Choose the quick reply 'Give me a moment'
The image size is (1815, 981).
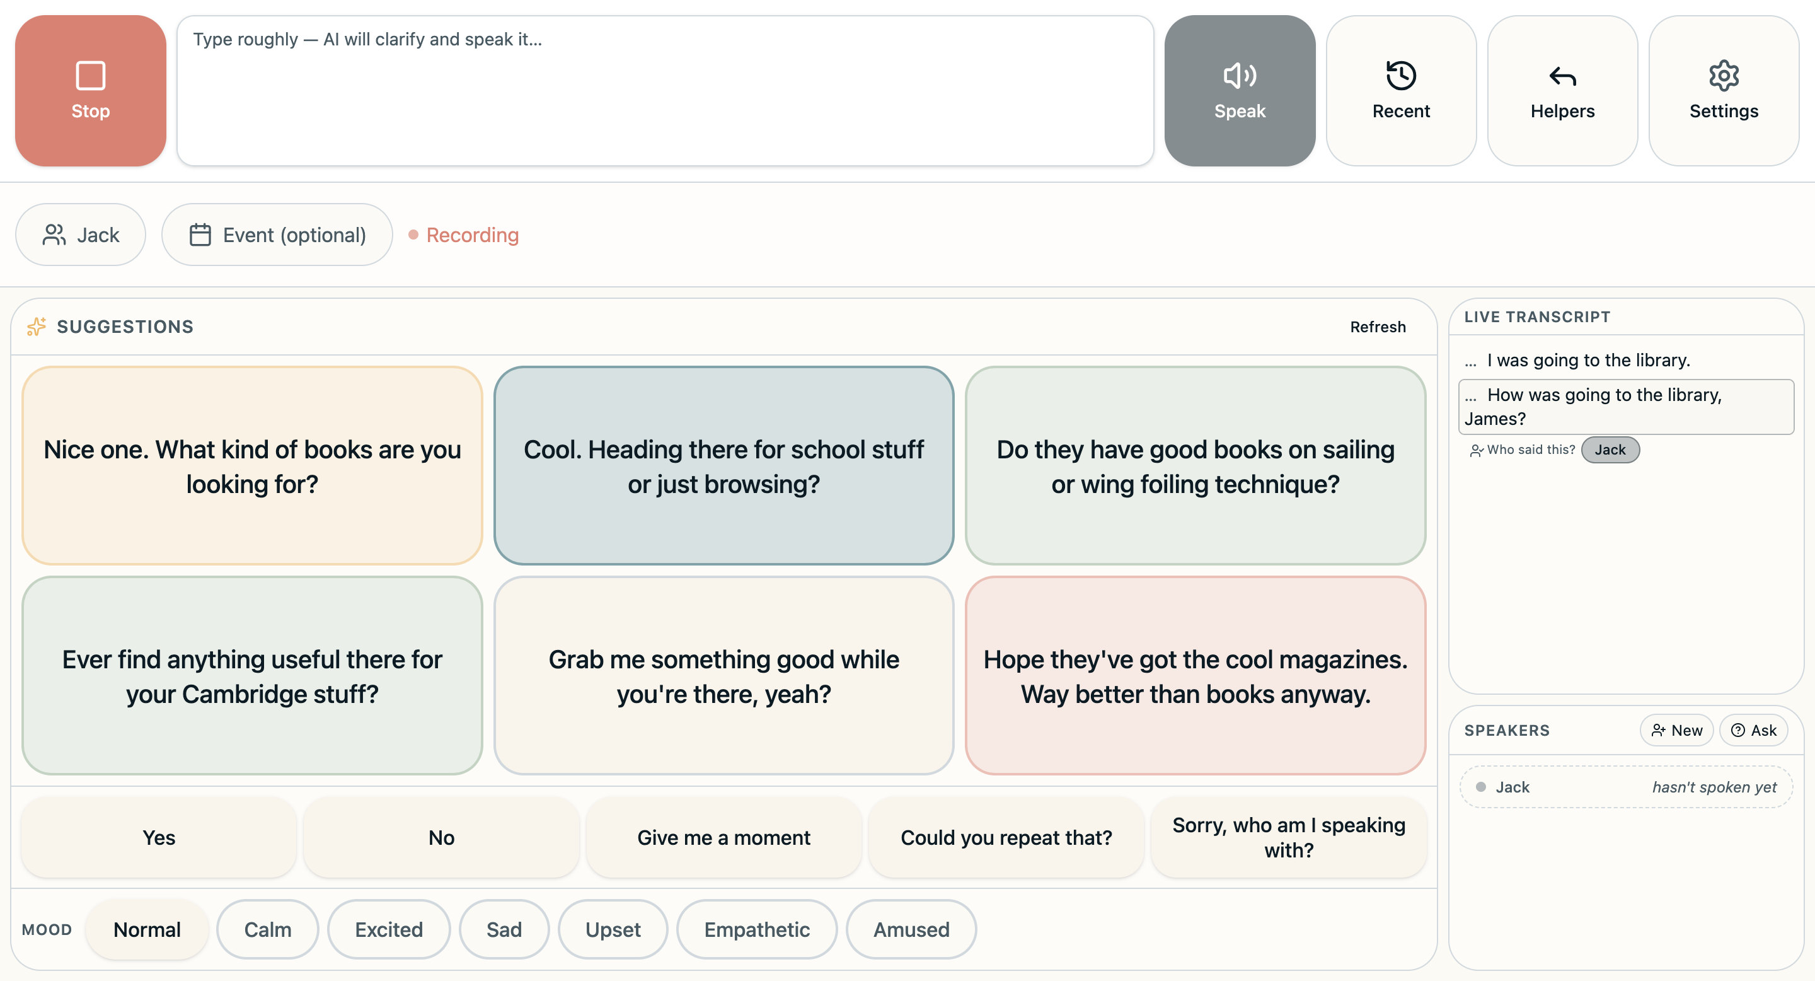723,837
